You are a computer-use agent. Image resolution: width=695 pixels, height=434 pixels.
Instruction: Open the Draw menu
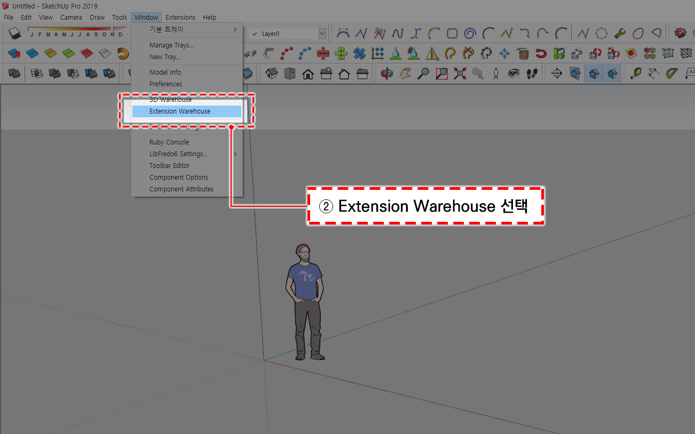(97, 17)
